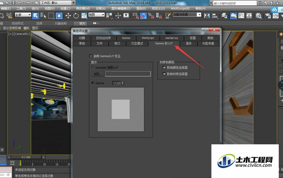
Task: Click the 模拟 ribbon button
Action: (26, 28)
